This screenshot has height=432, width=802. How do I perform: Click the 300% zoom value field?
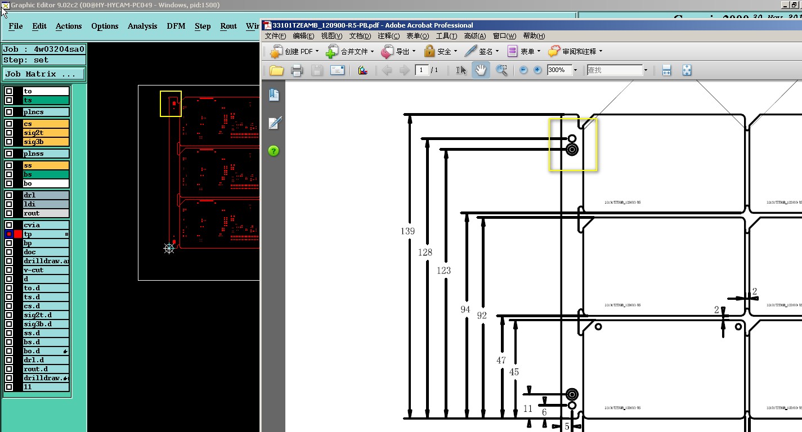(559, 70)
